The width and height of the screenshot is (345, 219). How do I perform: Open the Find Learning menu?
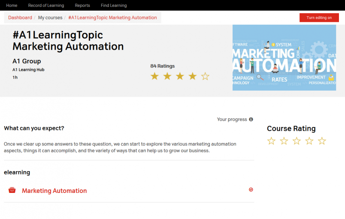[114, 6]
